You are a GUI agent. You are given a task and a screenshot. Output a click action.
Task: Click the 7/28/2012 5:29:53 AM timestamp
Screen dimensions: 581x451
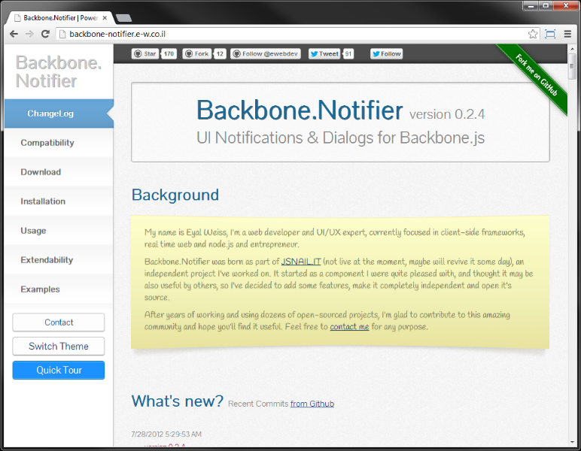tap(166, 434)
